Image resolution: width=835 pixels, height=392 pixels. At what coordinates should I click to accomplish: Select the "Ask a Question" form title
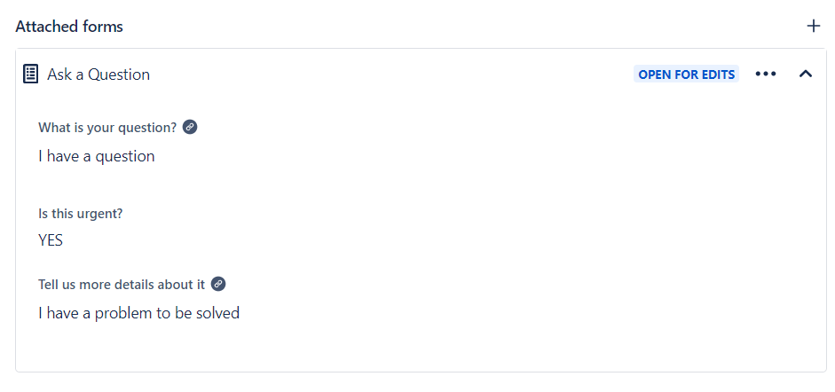98,74
